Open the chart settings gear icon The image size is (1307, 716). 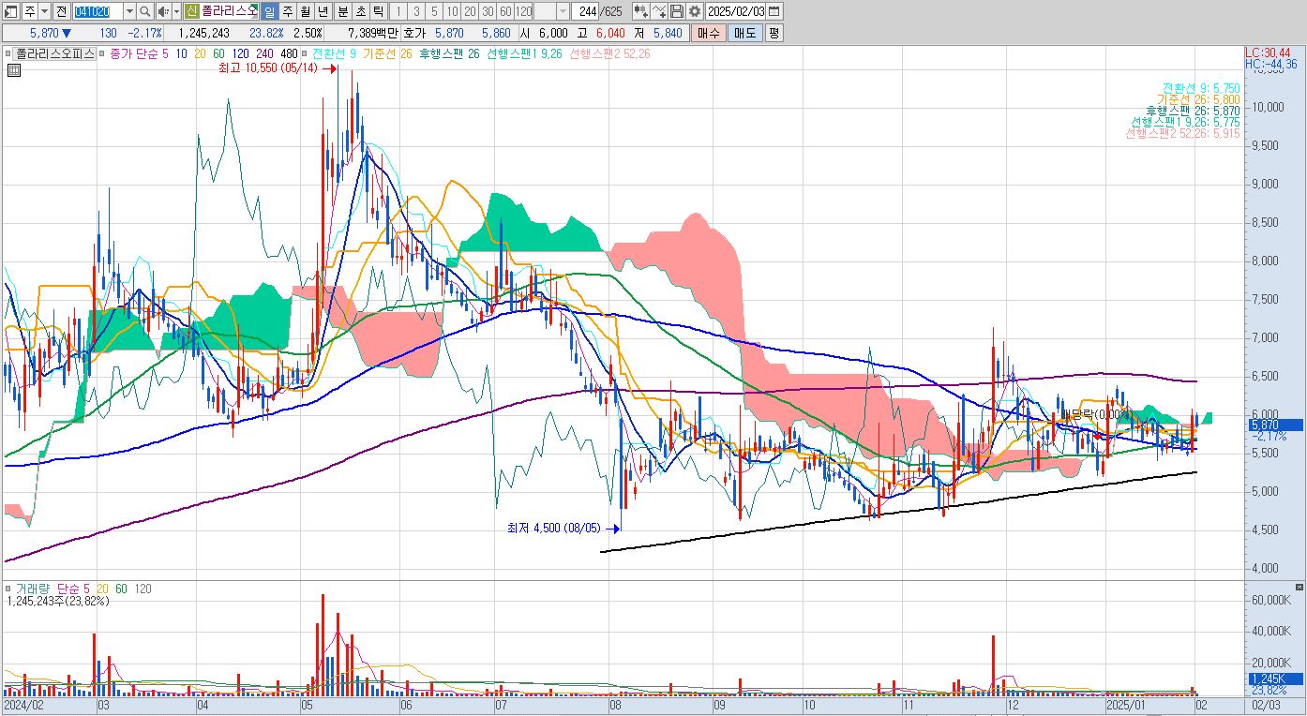pyautogui.click(x=694, y=11)
